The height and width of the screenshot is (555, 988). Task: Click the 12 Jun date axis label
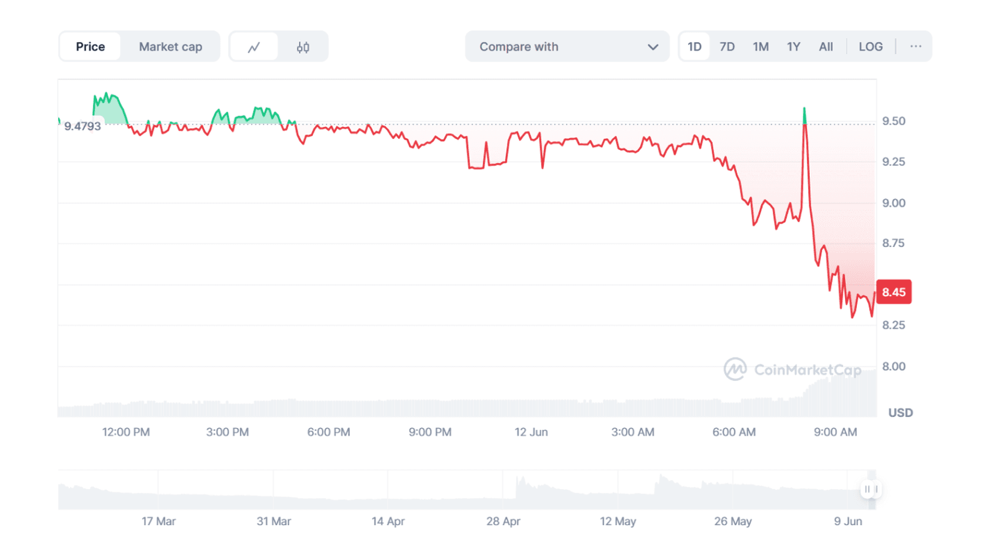coord(532,432)
